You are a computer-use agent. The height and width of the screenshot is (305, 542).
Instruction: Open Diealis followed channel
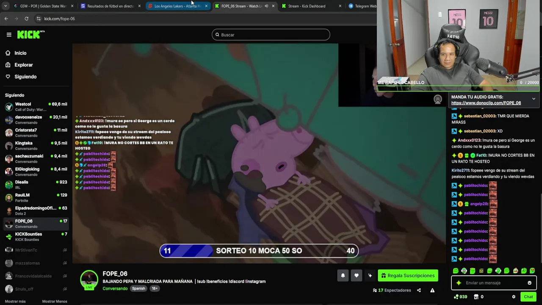36,185
